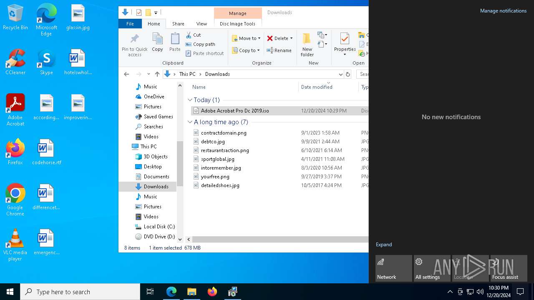Click the Rename command
This screenshot has width=534, height=300.
[279, 50]
